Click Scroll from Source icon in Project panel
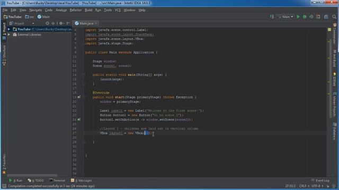This screenshot has width=339, height=190. pyautogui.click(x=48, y=23)
